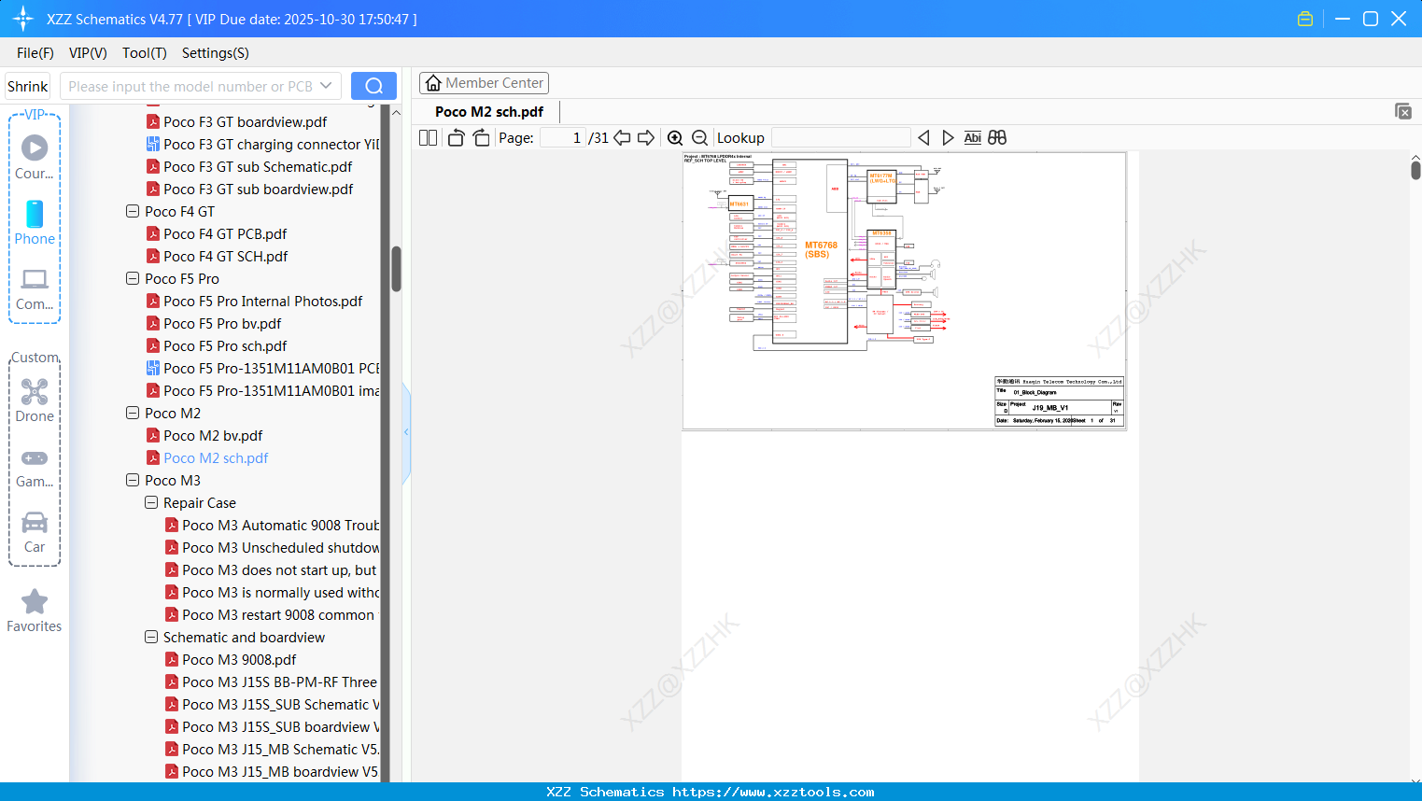Screen dimensions: 1422x801
Task: Open the Settings(S) menu
Action: coord(215,53)
